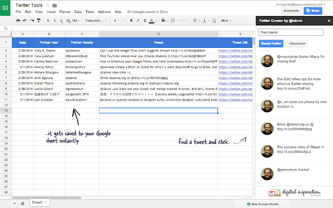This screenshot has width=333, height=208.
Task: Click the Print icon
Action: 18,21
